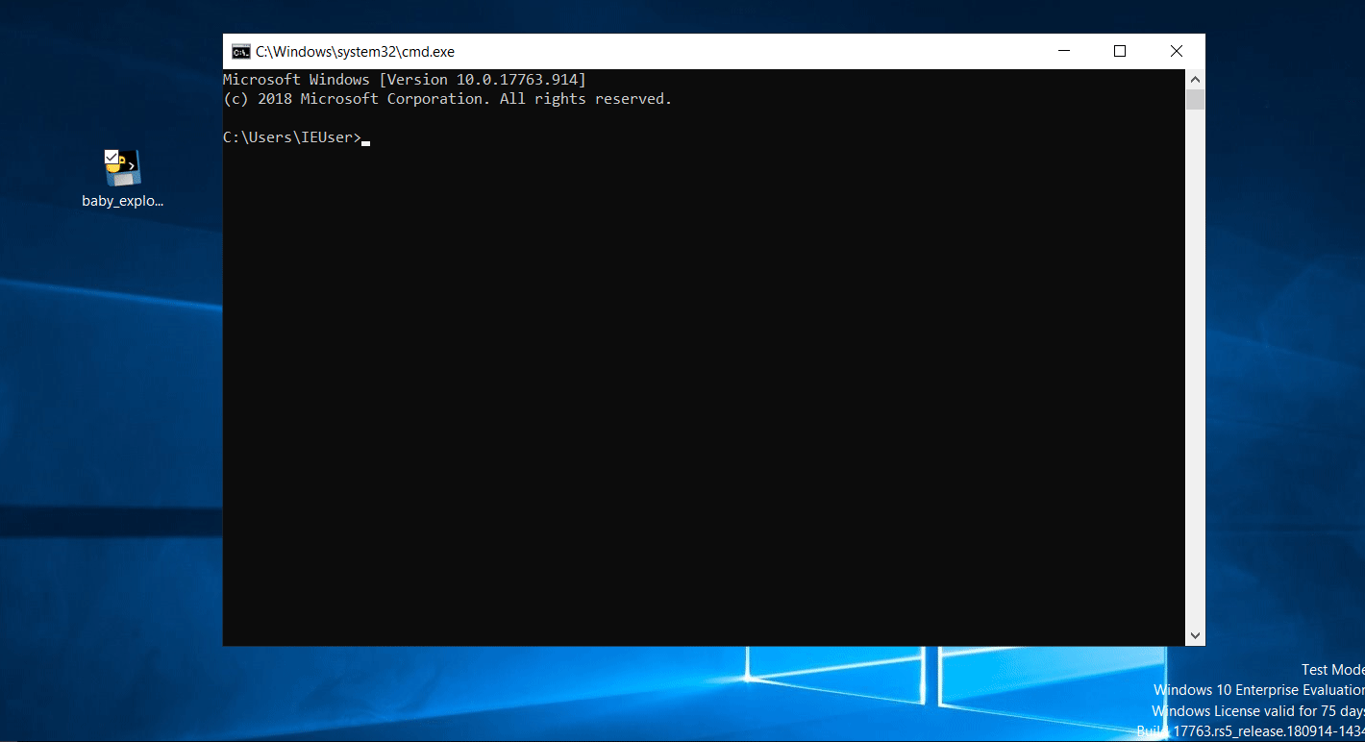
Task: Click the Windows 10 Enterprise Evaluation watermark
Action: [x=1258, y=690]
